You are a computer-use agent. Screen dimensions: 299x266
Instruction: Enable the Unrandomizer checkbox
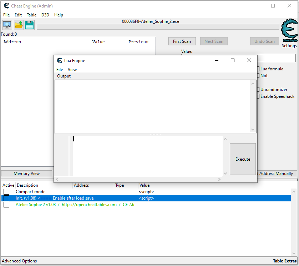coord(258,90)
